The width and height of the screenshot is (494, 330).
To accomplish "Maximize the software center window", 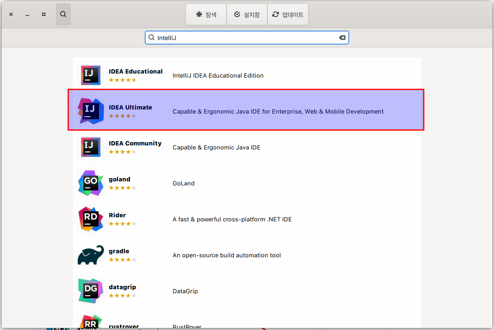I will click(44, 14).
